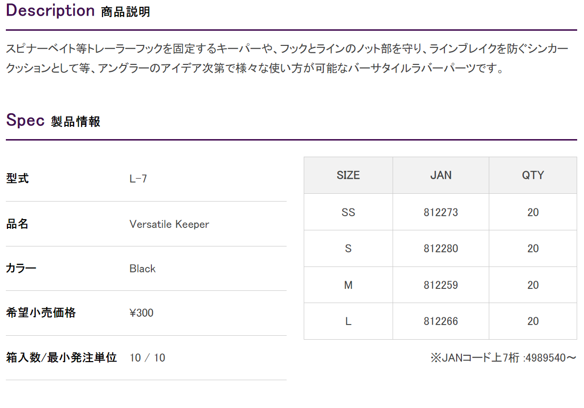This screenshot has width=584, height=408.
Task: Click the S size cell
Action: 348,248
